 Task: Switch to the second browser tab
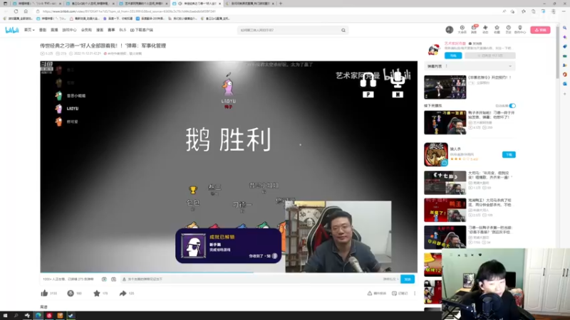(x=90, y=4)
